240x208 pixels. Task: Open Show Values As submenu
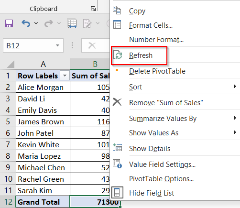click(175, 133)
